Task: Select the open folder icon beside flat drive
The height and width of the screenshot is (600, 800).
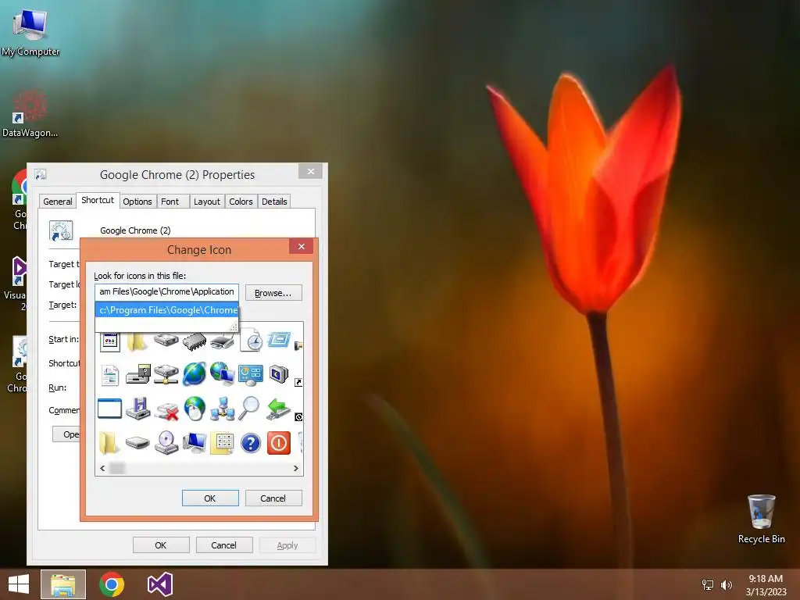Action: [x=108, y=443]
